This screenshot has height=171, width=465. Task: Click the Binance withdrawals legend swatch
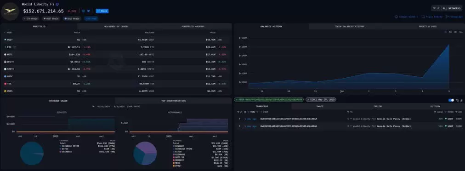[174, 146]
